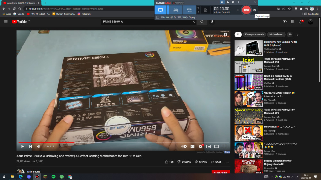Open video player settings gear
Image resolution: width=321 pixels, height=180 pixels.
[x=200, y=146]
